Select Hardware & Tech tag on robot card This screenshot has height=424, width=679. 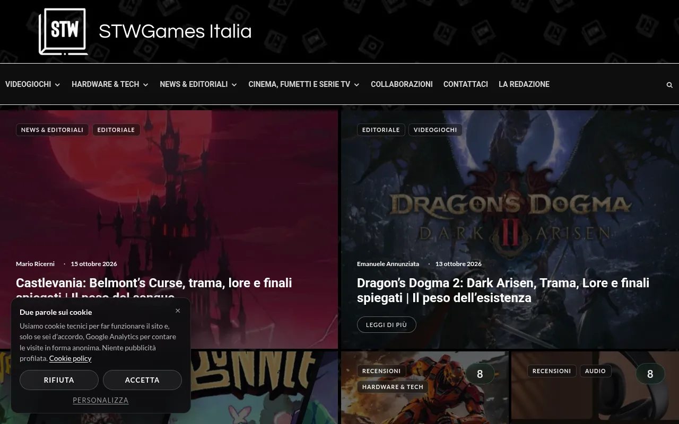pyautogui.click(x=393, y=387)
